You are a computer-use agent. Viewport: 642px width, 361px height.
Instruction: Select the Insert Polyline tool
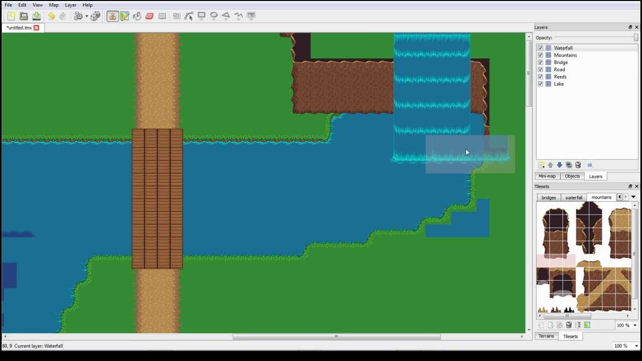pyautogui.click(x=238, y=16)
